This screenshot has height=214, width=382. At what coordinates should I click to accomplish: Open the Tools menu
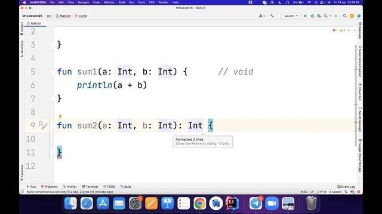tap(141, 2)
